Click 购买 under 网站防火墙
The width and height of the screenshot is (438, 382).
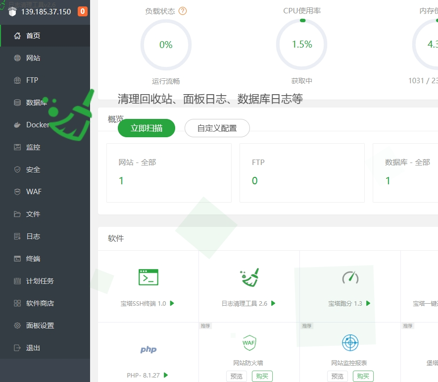click(262, 376)
